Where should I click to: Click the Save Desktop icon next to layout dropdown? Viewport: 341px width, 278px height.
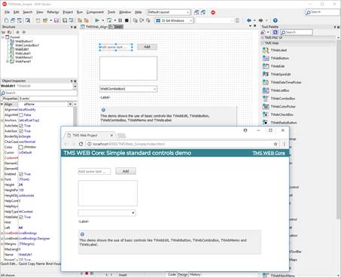(x=196, y=12)
